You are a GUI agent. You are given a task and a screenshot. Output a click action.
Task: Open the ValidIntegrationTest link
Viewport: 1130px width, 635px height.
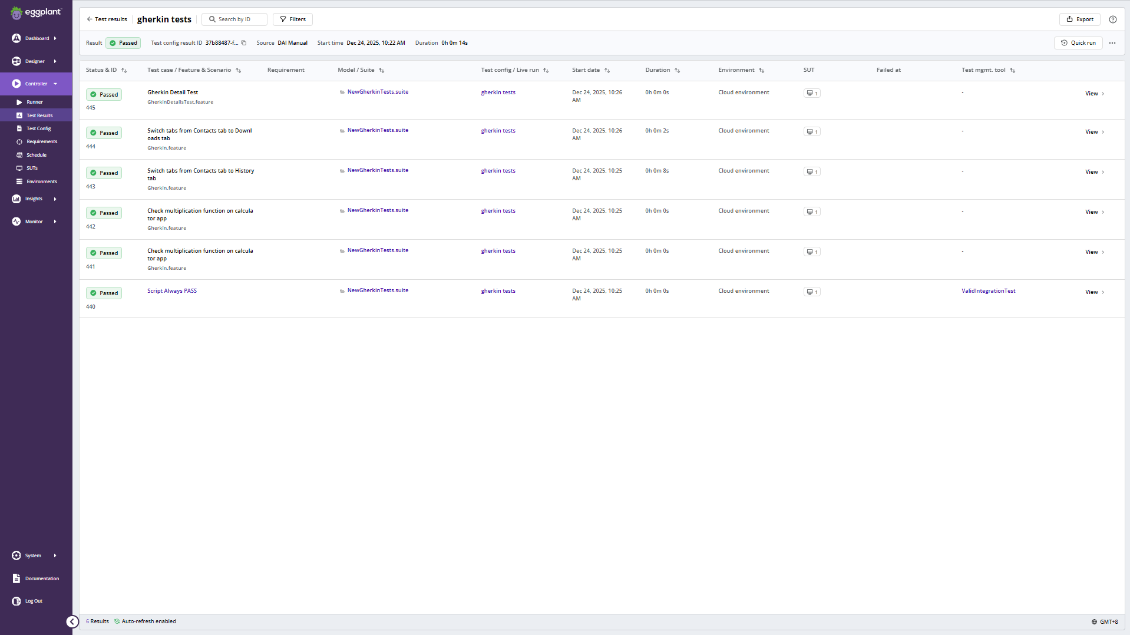click(988, 290)
